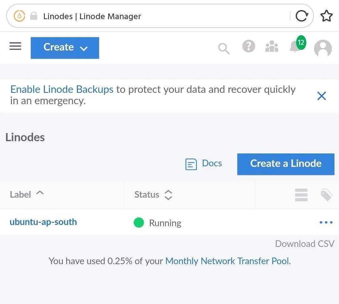Open the Docs link

point(204,164)
